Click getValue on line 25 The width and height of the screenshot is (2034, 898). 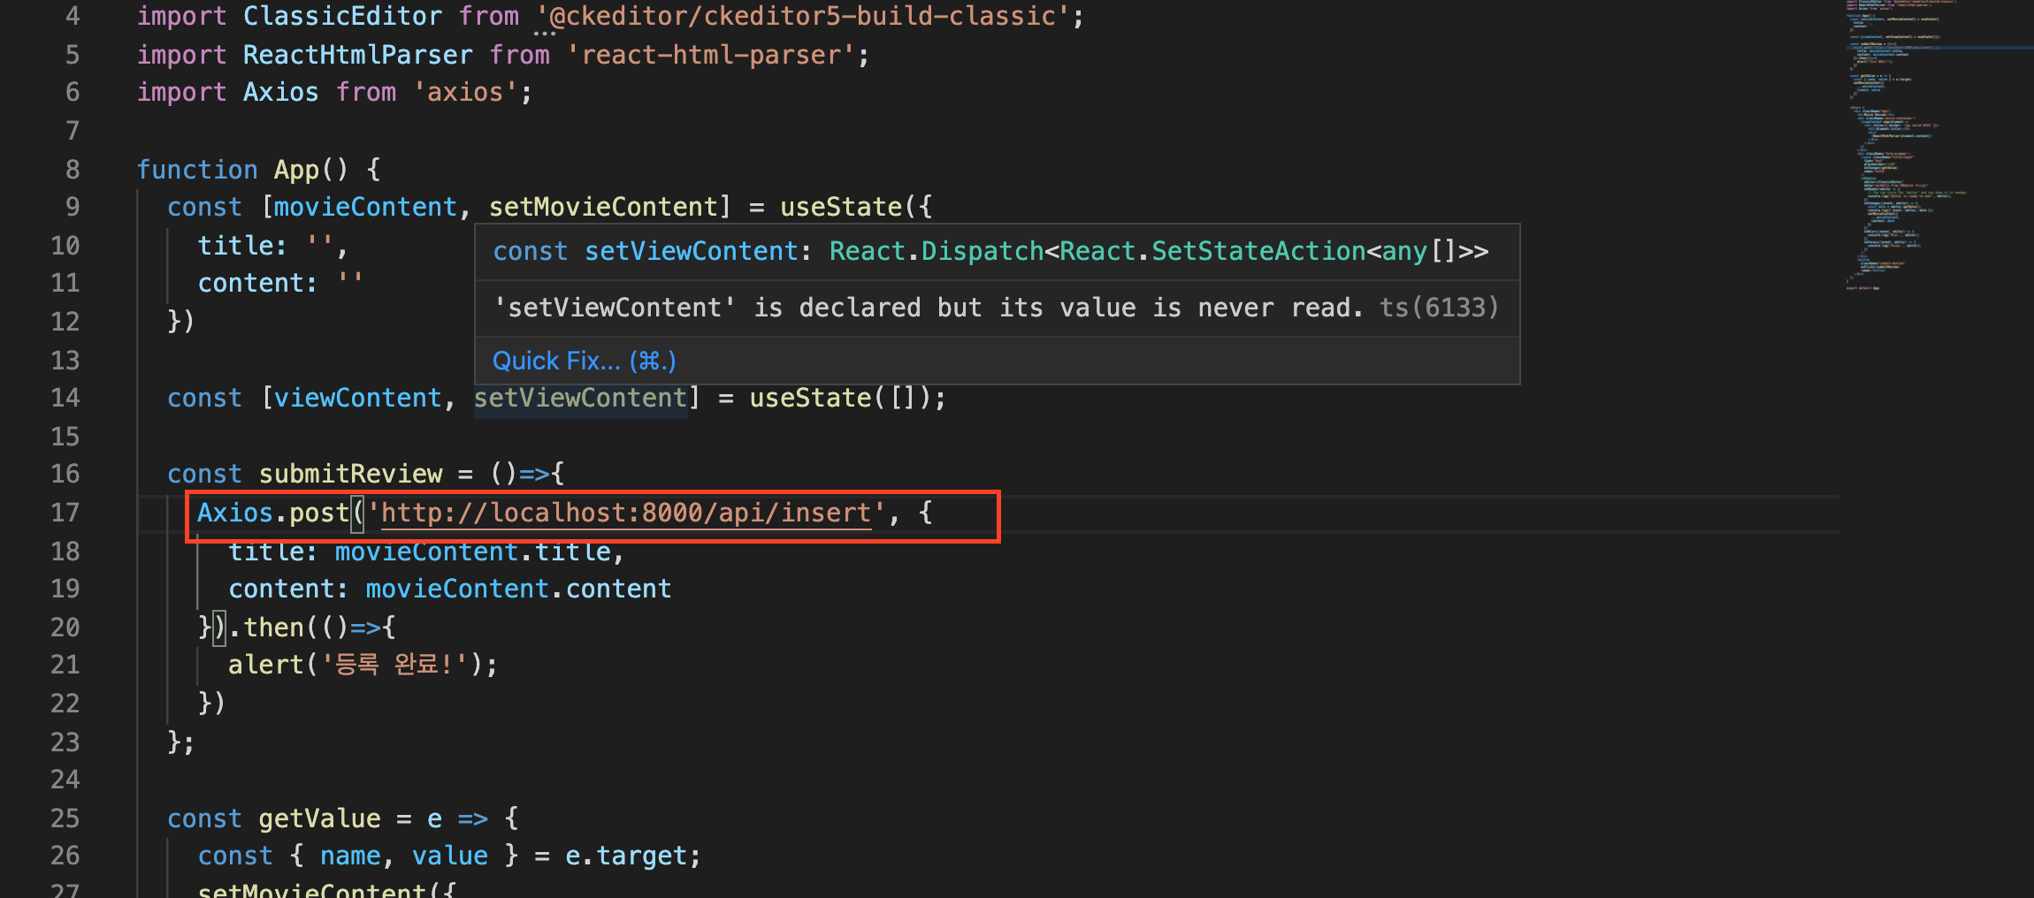pyautogui.click(x=319, y=818)
